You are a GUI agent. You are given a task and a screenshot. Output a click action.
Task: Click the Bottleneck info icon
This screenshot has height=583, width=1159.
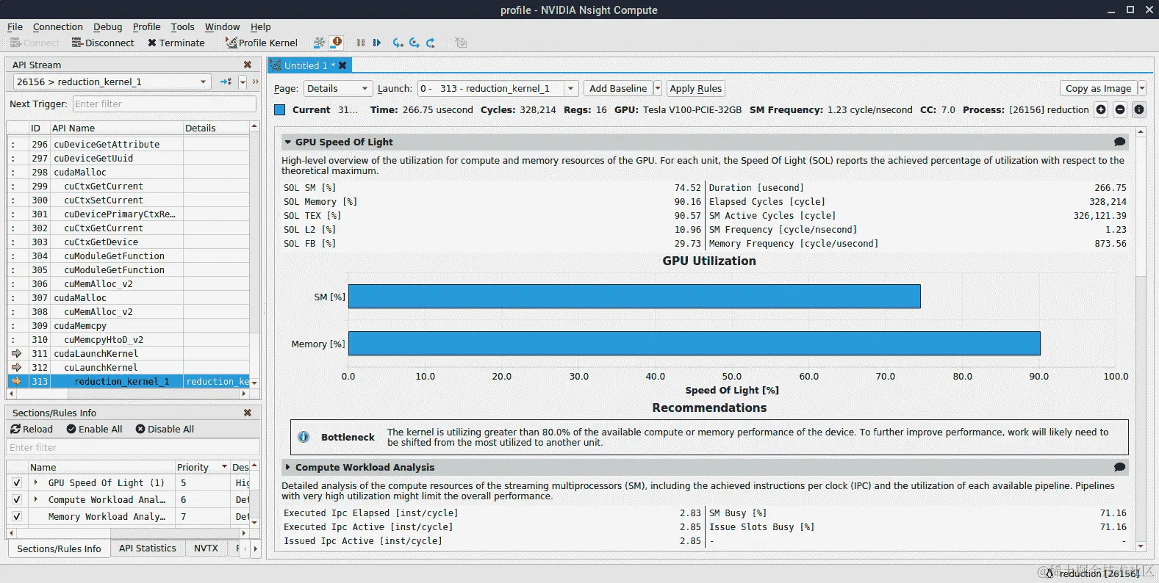(304, 437)
